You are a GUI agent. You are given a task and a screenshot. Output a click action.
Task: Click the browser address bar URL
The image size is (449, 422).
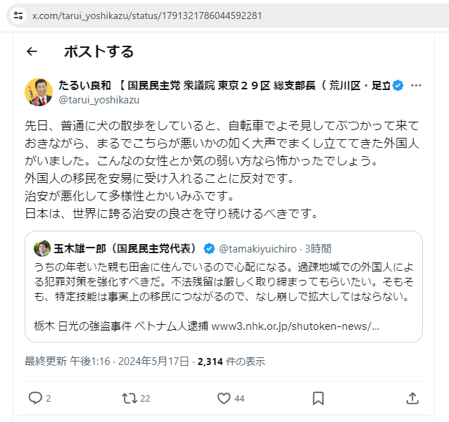point(148,15)
